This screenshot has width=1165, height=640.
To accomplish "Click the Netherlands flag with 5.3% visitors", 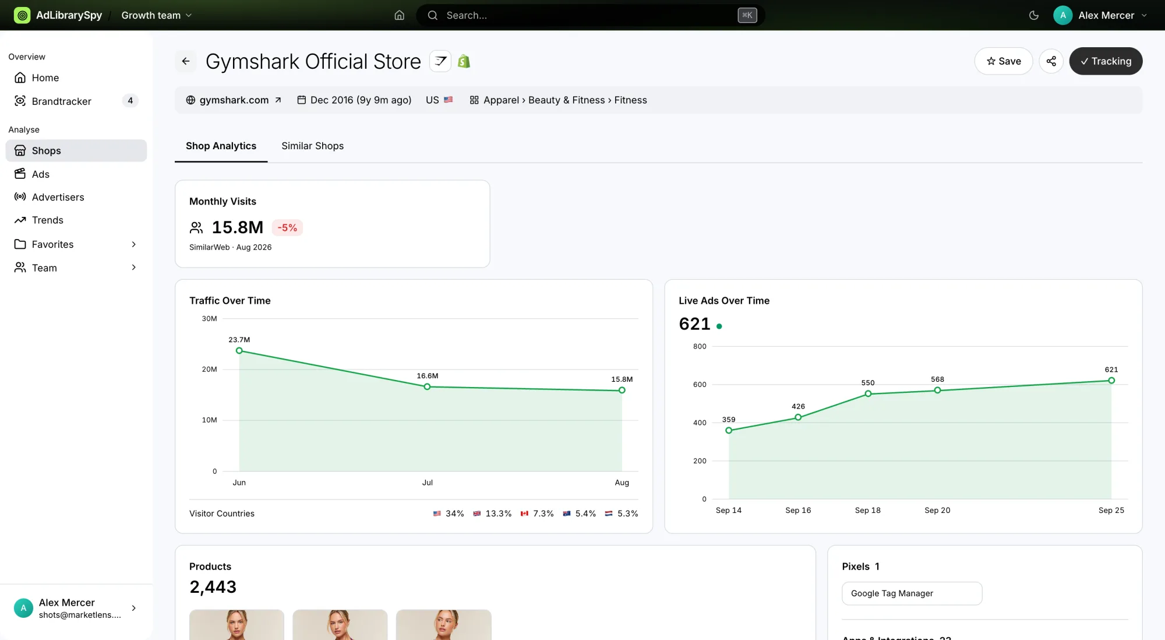I will click(609, 514).
